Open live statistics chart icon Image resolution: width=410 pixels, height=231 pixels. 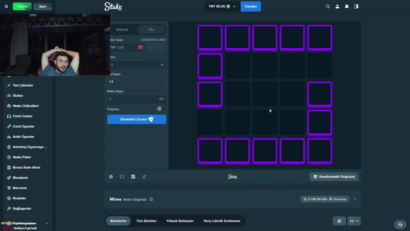133,177
